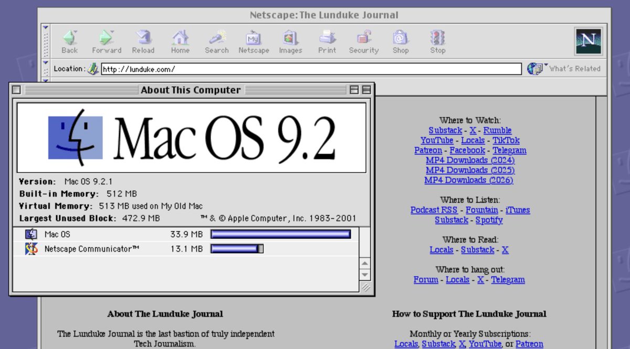Open MP4 Downloads (2026) link
The image size is (630, 349).
pos(469,180)
